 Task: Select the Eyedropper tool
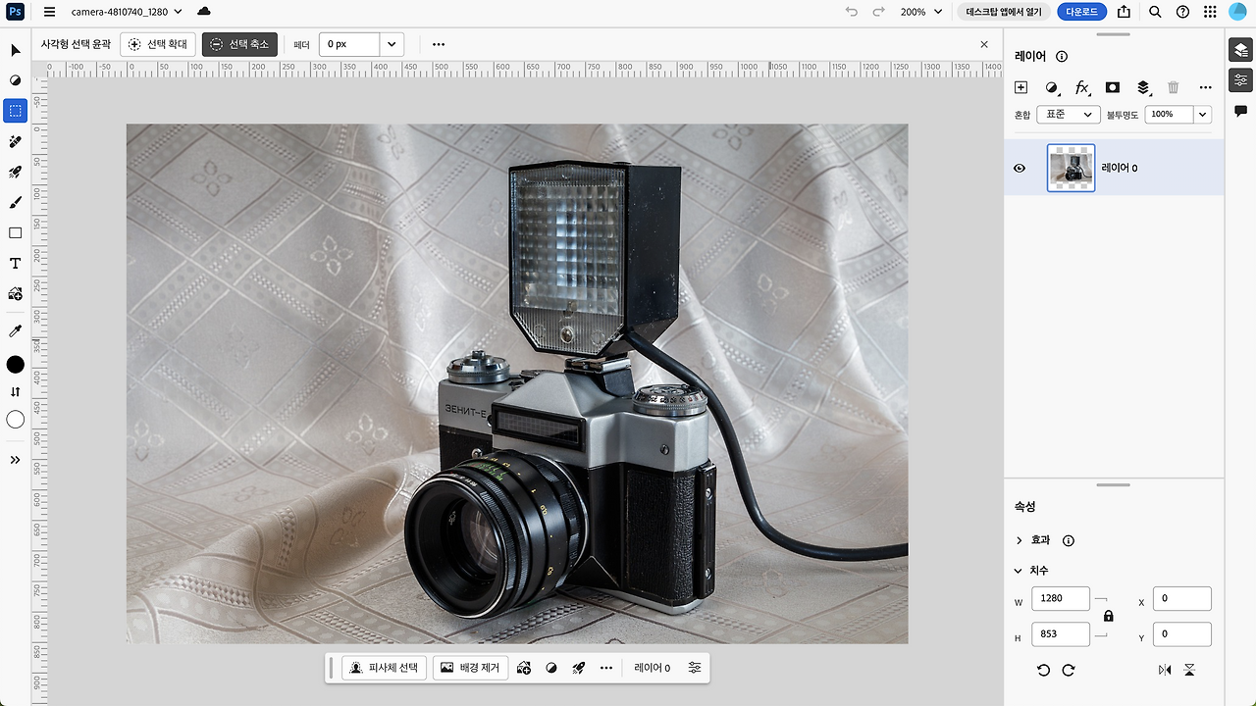click(x=15, y=330)
